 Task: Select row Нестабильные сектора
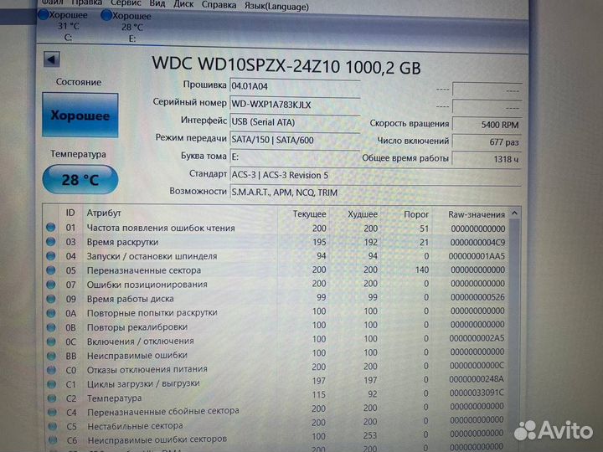pyautogui.click(x=276, y=424)
